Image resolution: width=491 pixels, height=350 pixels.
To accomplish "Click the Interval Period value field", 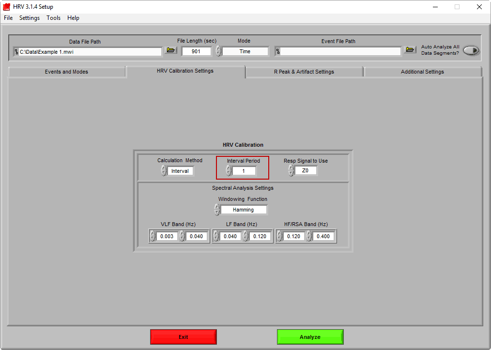I will (244, 171).
